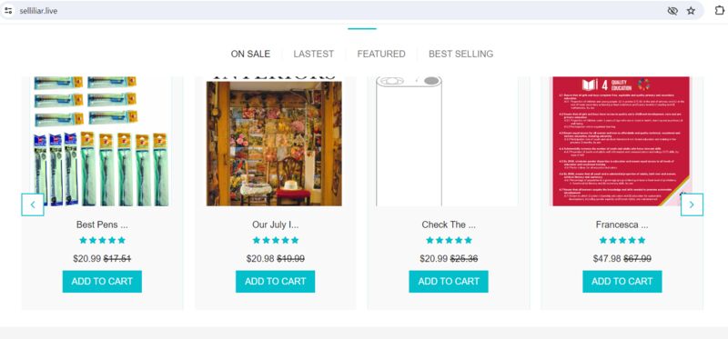The height and width of the screenshot is (339, 728).
Task: Open the FEATURED tab
Action: pos(381,54)
